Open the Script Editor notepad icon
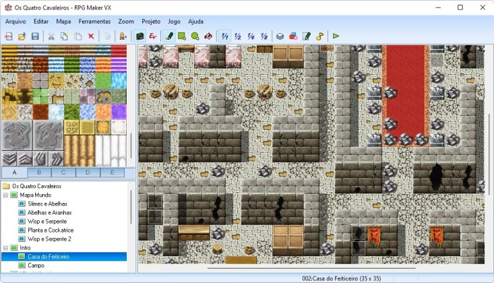This screenshot has height=283, width=494. (307, 36)
